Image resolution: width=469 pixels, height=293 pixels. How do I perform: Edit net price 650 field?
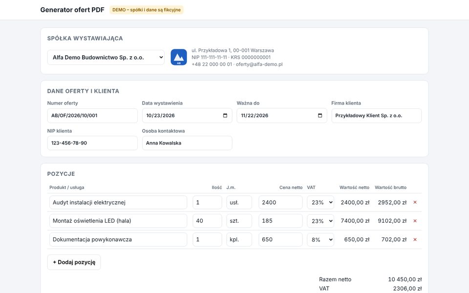coord(280,239)
